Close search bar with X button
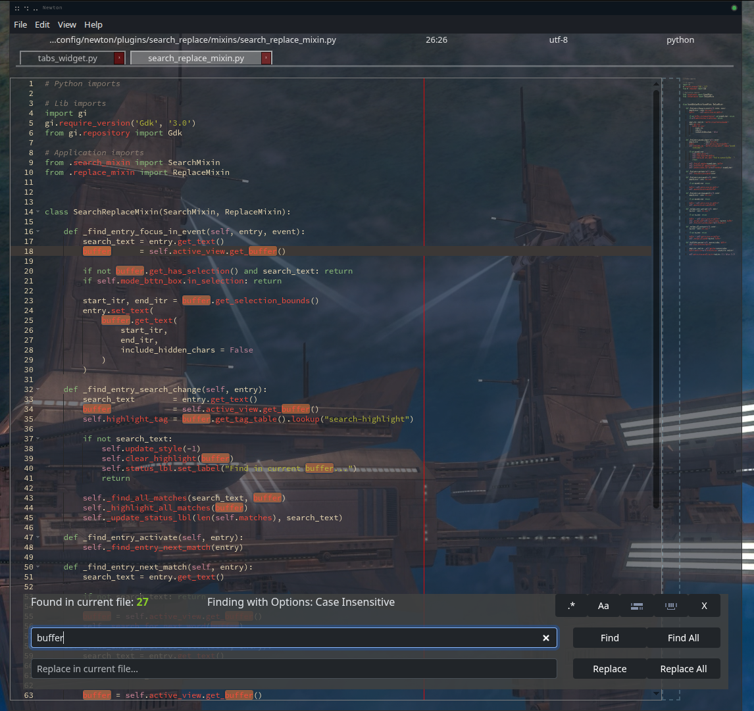This screenshot has width=754, height=711. pyautogui.click(x=704, y=606)
